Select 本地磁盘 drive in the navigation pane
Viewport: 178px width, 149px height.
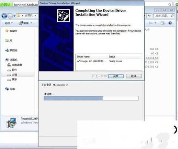17,65
